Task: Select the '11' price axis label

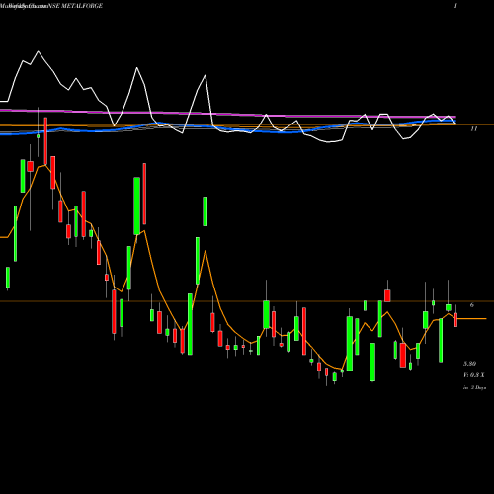Action: coord(473,129)
